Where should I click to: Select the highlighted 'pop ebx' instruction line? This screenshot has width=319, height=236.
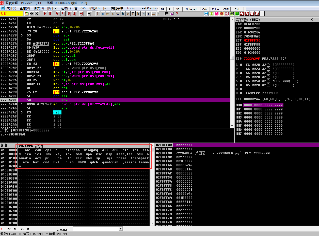point(115,100)
